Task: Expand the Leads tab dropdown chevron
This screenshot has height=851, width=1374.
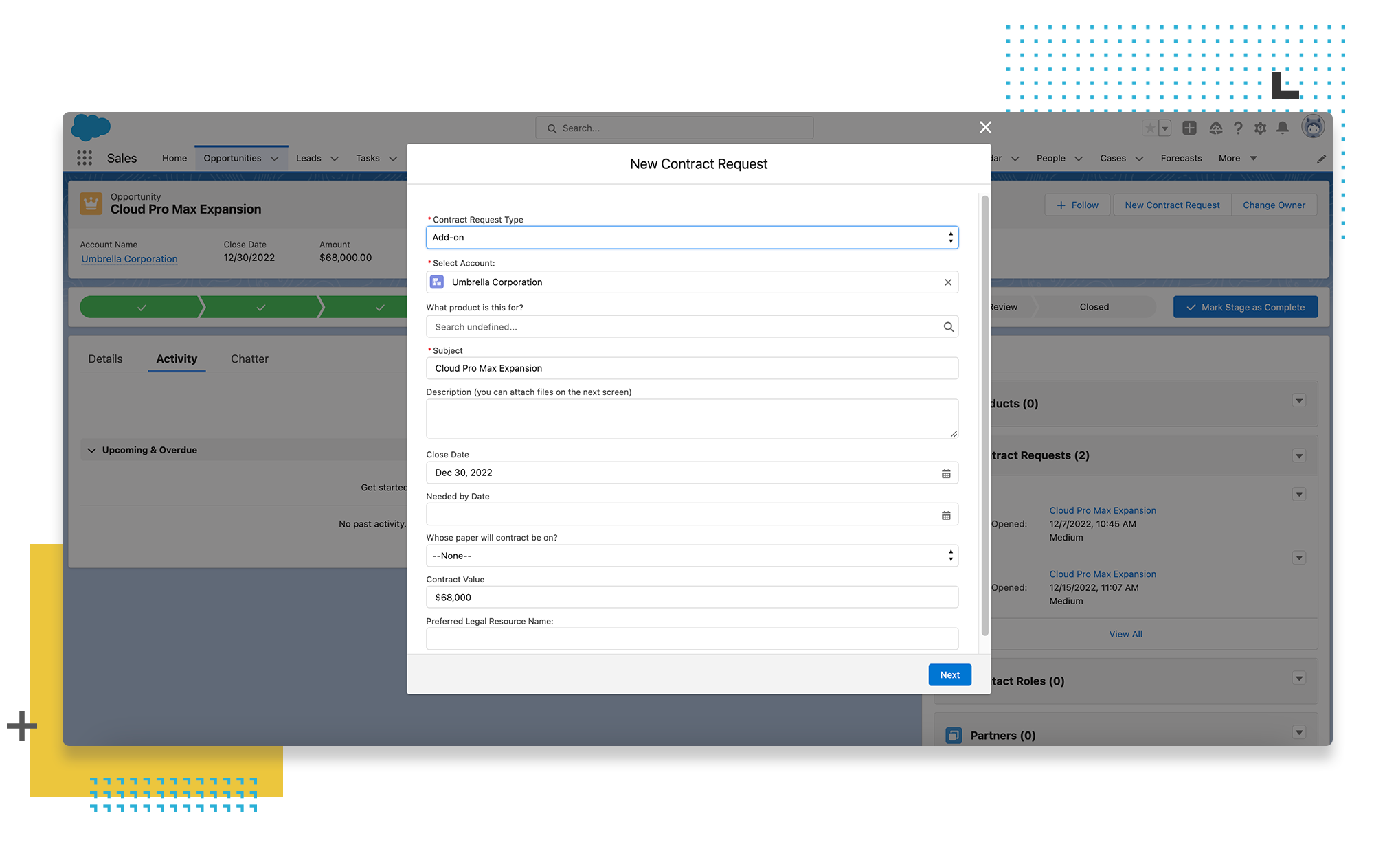Action: [335, 159]
